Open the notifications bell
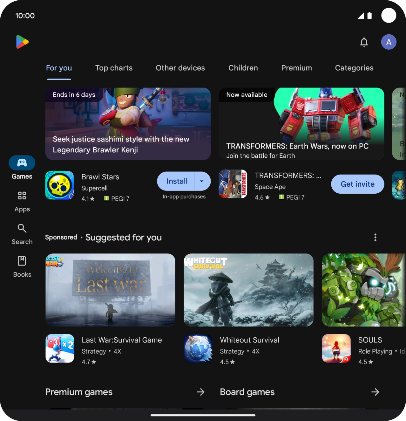The width and height of the screenshot is (406, 421). tap(364, 42)
